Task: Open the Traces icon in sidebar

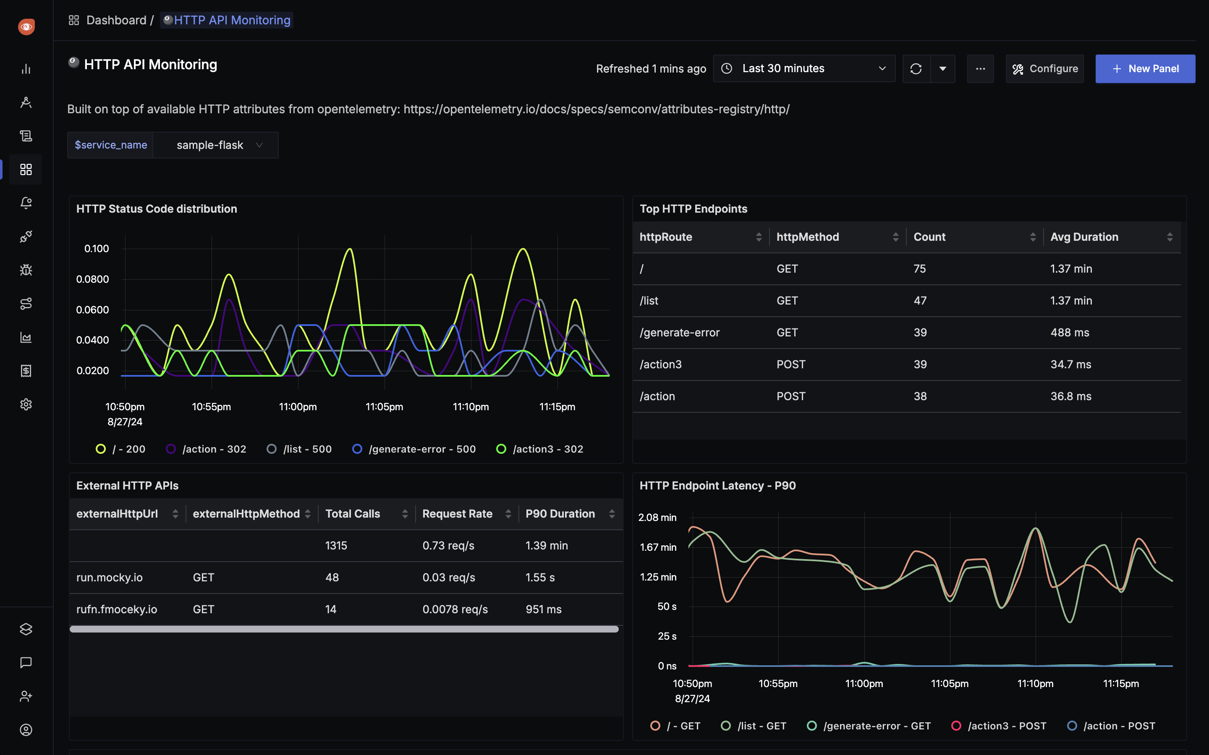Action: (26, 102)
